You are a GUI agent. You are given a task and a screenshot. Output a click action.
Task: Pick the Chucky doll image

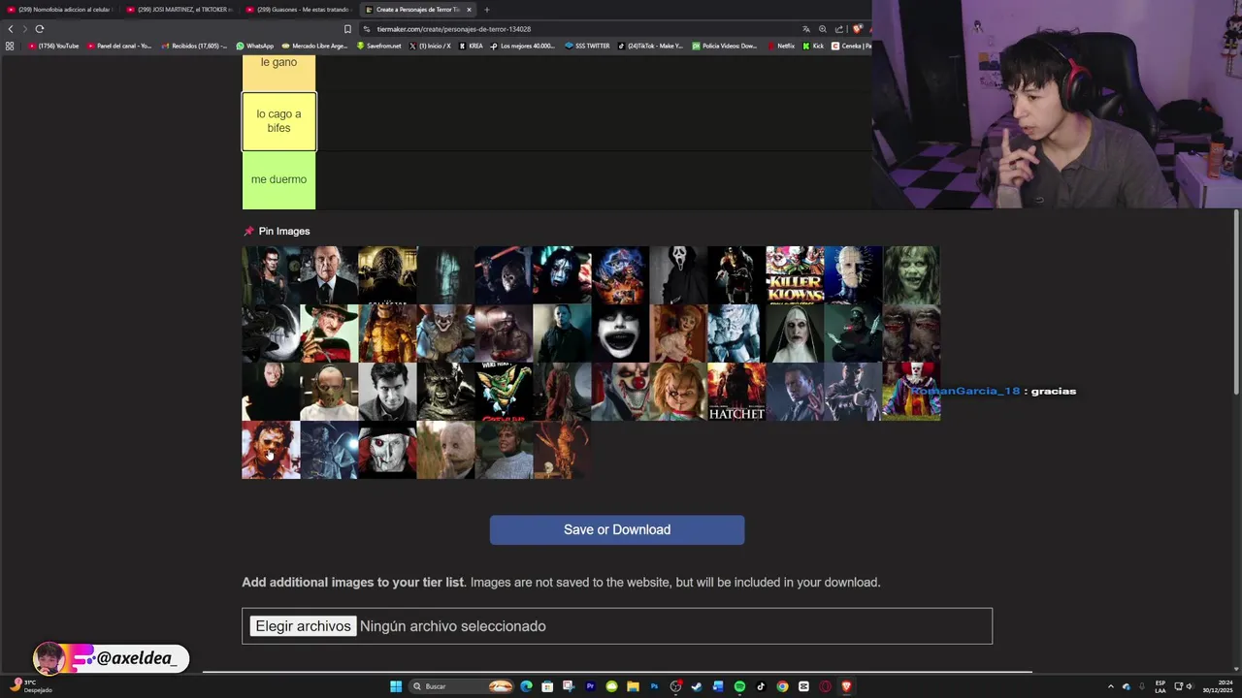tap(678, 392)
